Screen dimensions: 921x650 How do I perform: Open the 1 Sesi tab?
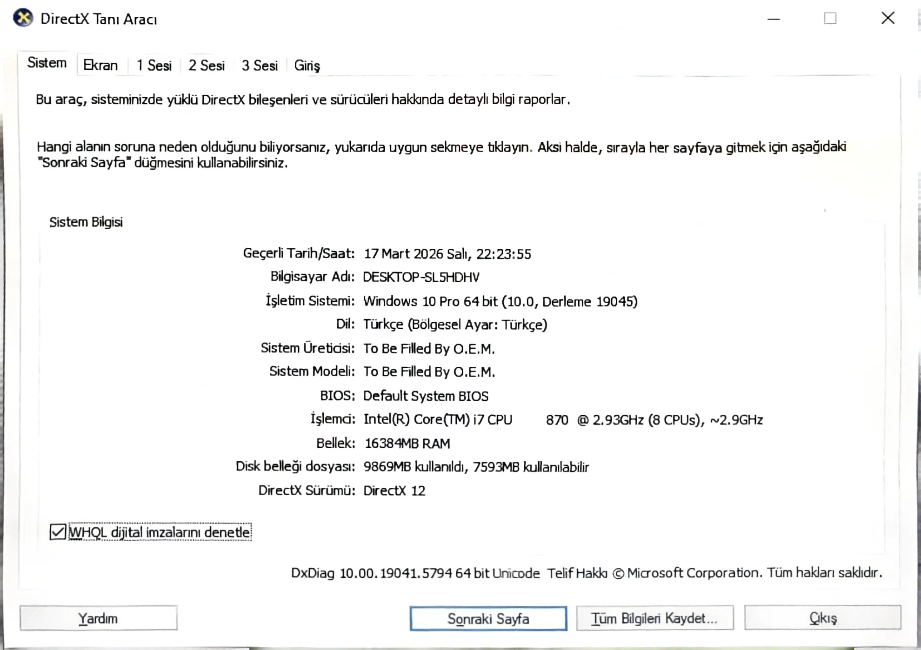coord(153,66)
